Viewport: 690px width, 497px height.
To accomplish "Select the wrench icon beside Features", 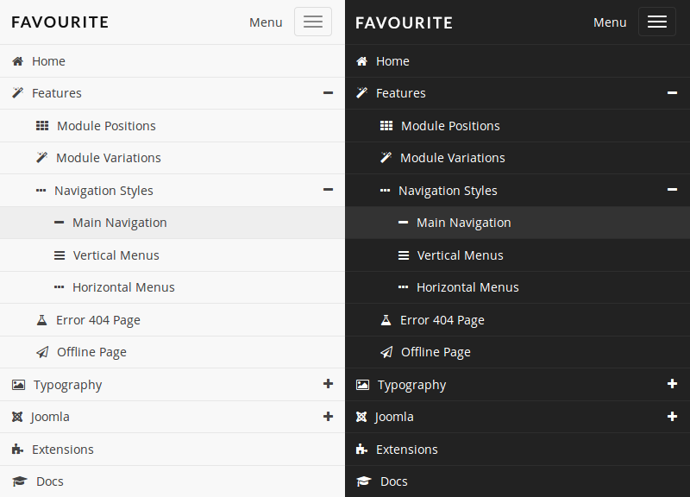I will pos(16,92).
